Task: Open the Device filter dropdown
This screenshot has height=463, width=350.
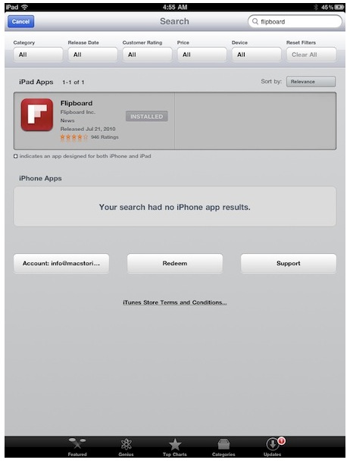Action: click(x=257, y=55)
